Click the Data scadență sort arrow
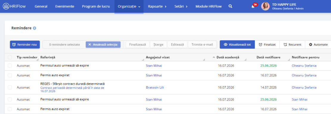Image resolution: width=331 pixels, height=114 pixels. [x=214, y=57]
